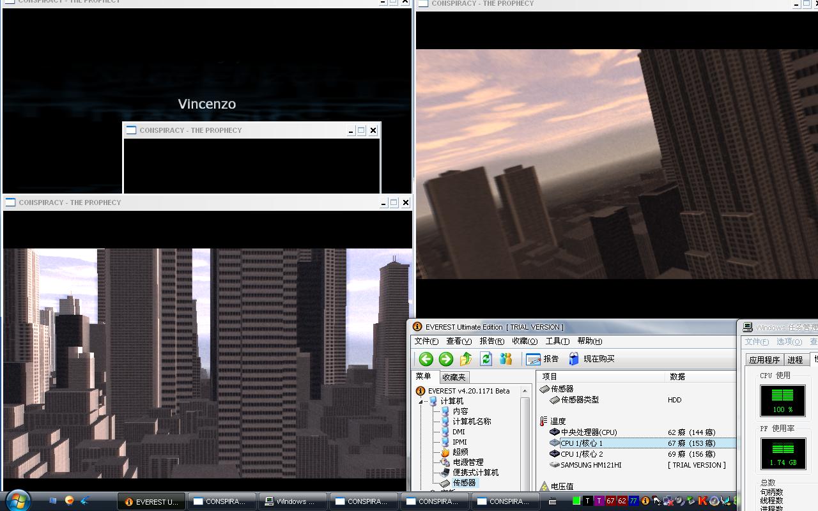
Task: Open the 收藏(O) menu in EVEREST
Action: [525, 341]
